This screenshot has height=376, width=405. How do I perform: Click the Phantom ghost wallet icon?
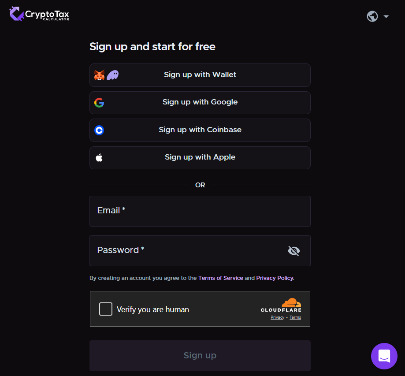pyautogui.click(x=113, y=75)
